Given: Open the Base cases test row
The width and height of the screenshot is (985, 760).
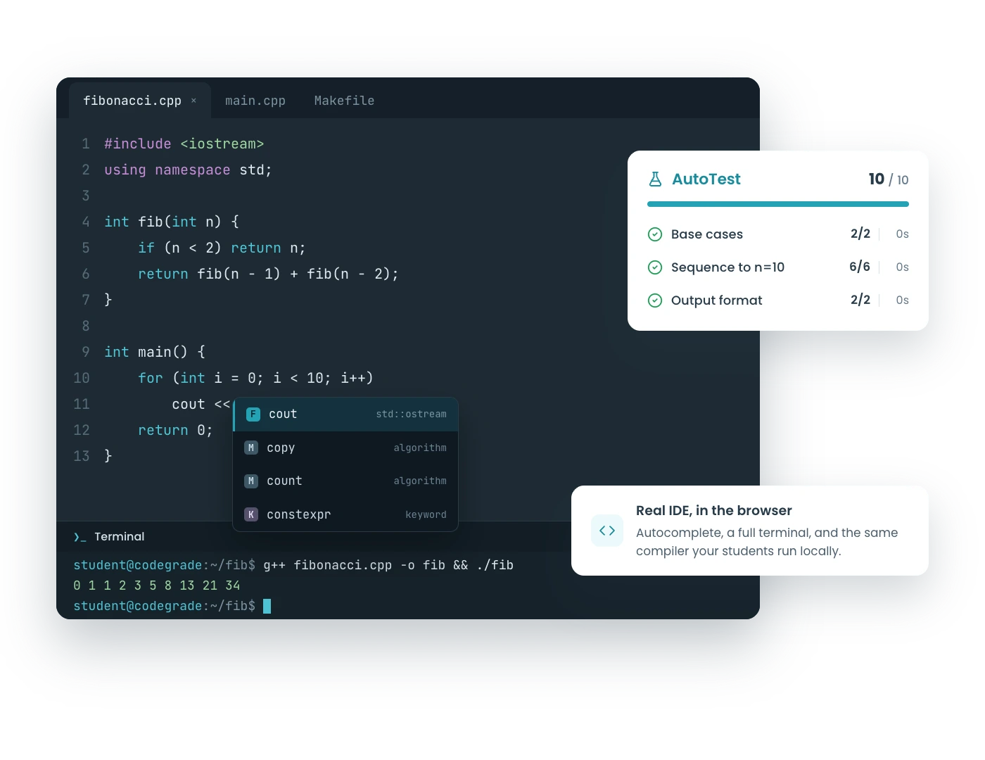Looking at the screenshot, I should [778, 234].
